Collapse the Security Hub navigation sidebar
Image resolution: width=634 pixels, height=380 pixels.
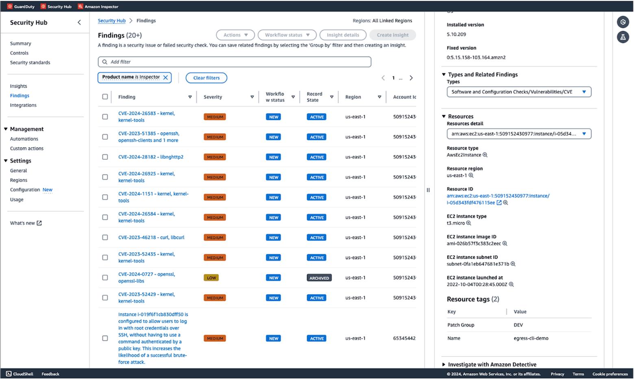79,23
